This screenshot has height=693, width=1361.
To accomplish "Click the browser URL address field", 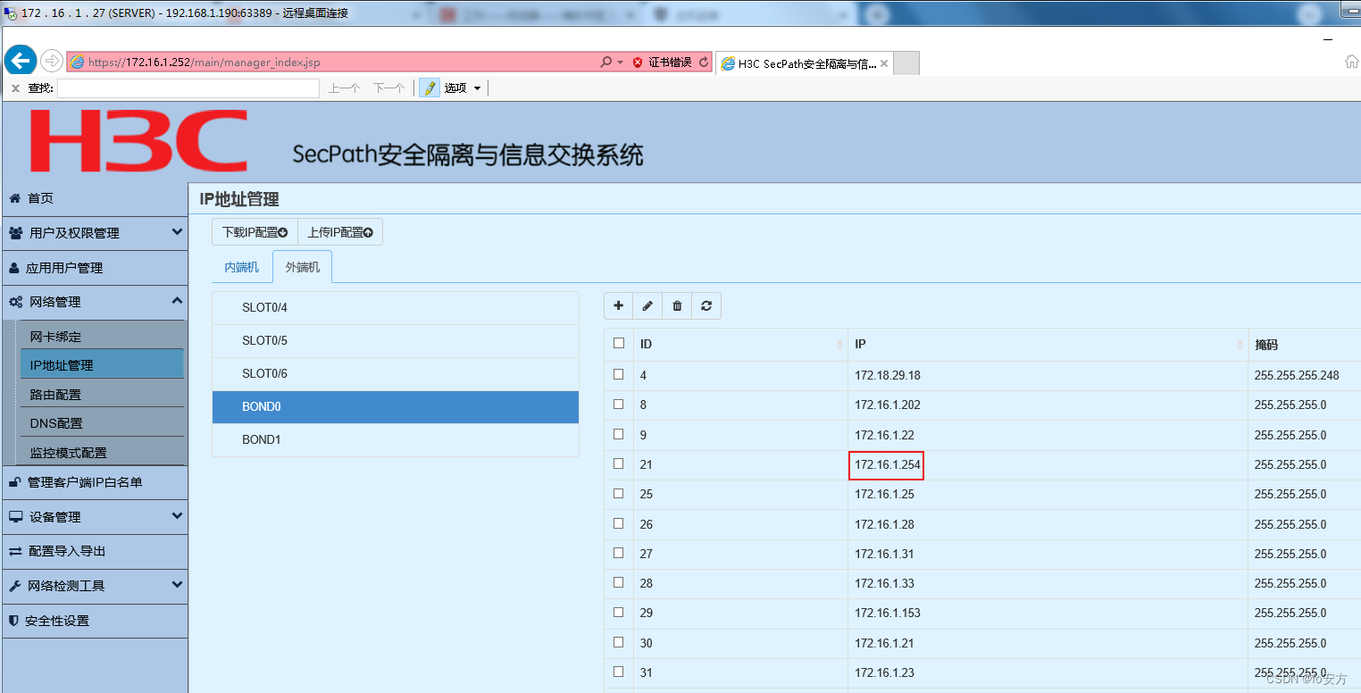I will click(330, 62).
